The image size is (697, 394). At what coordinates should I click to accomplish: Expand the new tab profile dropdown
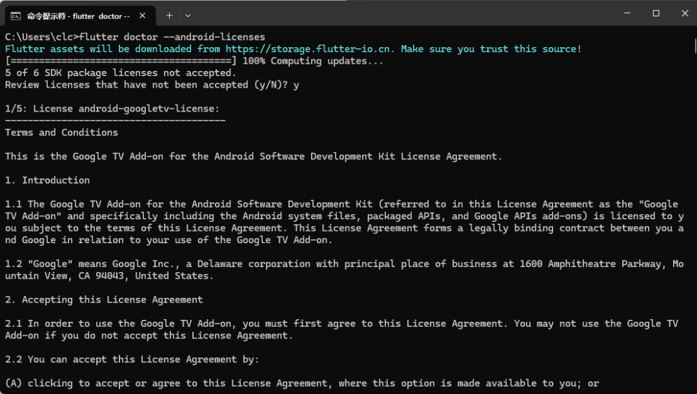pos(188,15)
